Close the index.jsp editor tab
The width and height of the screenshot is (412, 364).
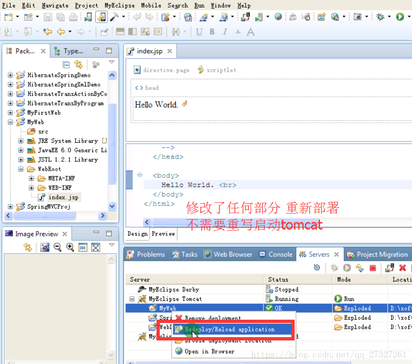[x=170, y=51]
